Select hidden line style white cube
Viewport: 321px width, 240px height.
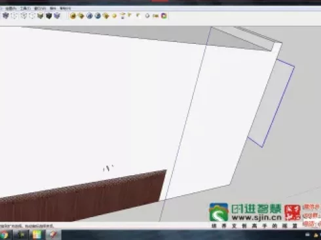[x=32, y=16]
